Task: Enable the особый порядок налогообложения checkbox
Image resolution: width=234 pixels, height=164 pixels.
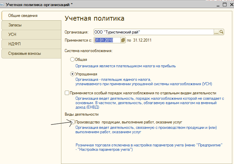Action: 67,93
